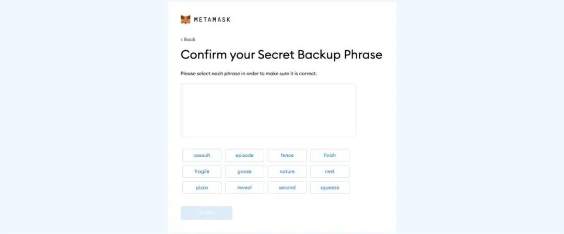Select the "nature" phrase word
Image resolution: width=564 pixels, height=234 pixels.
point(287,171)
